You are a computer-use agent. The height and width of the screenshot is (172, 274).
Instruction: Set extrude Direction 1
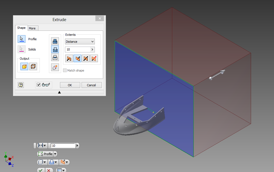tap(69, 59)
